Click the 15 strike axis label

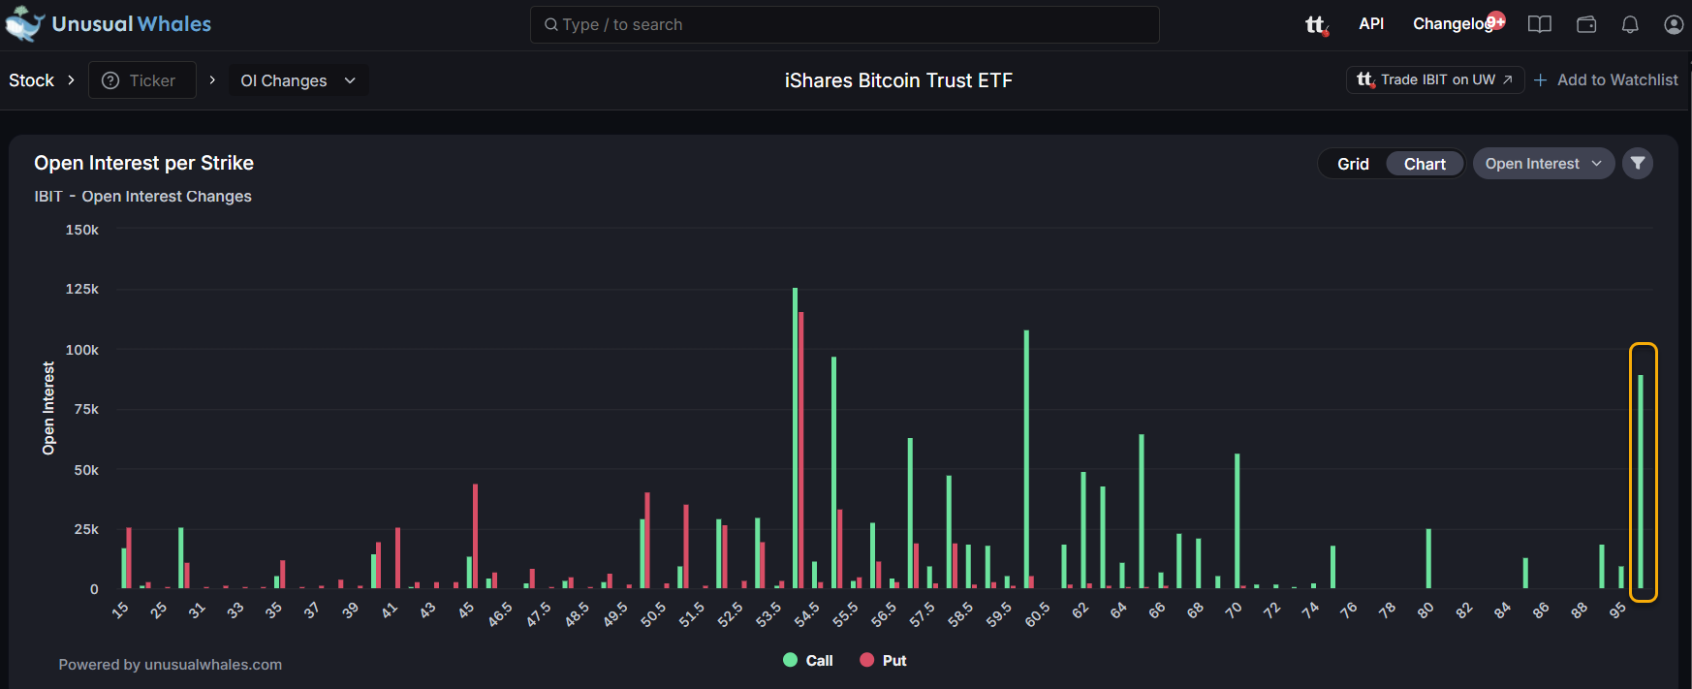click(x=120, y=610)
